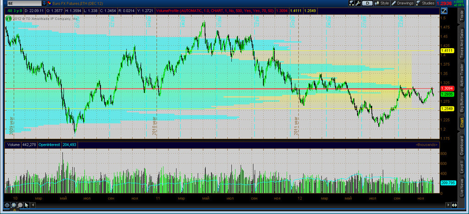The width and height of the screenshot is (469, 214).
Task: Click the last price 1.2936 readout
Action: pos(444,4)
